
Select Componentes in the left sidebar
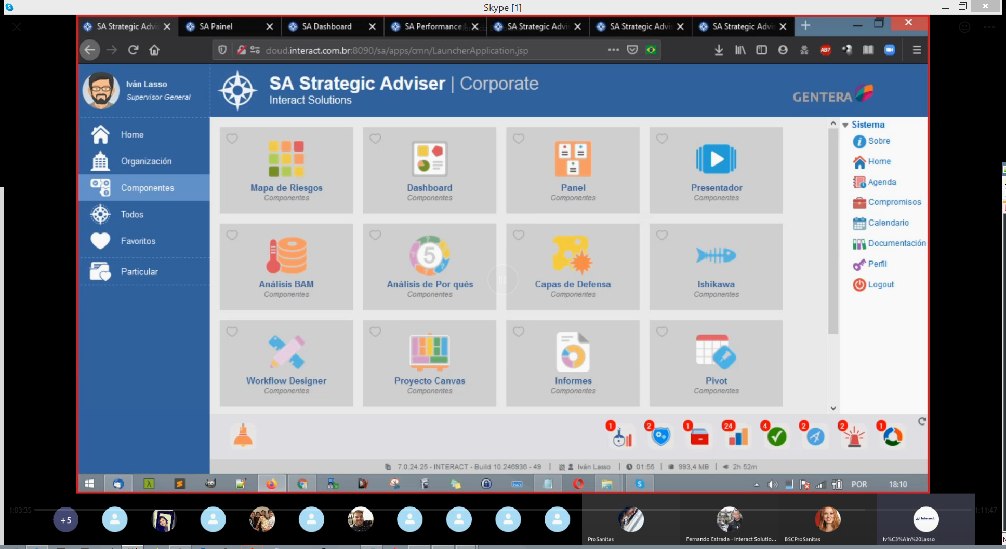click(x=147, y=187)
